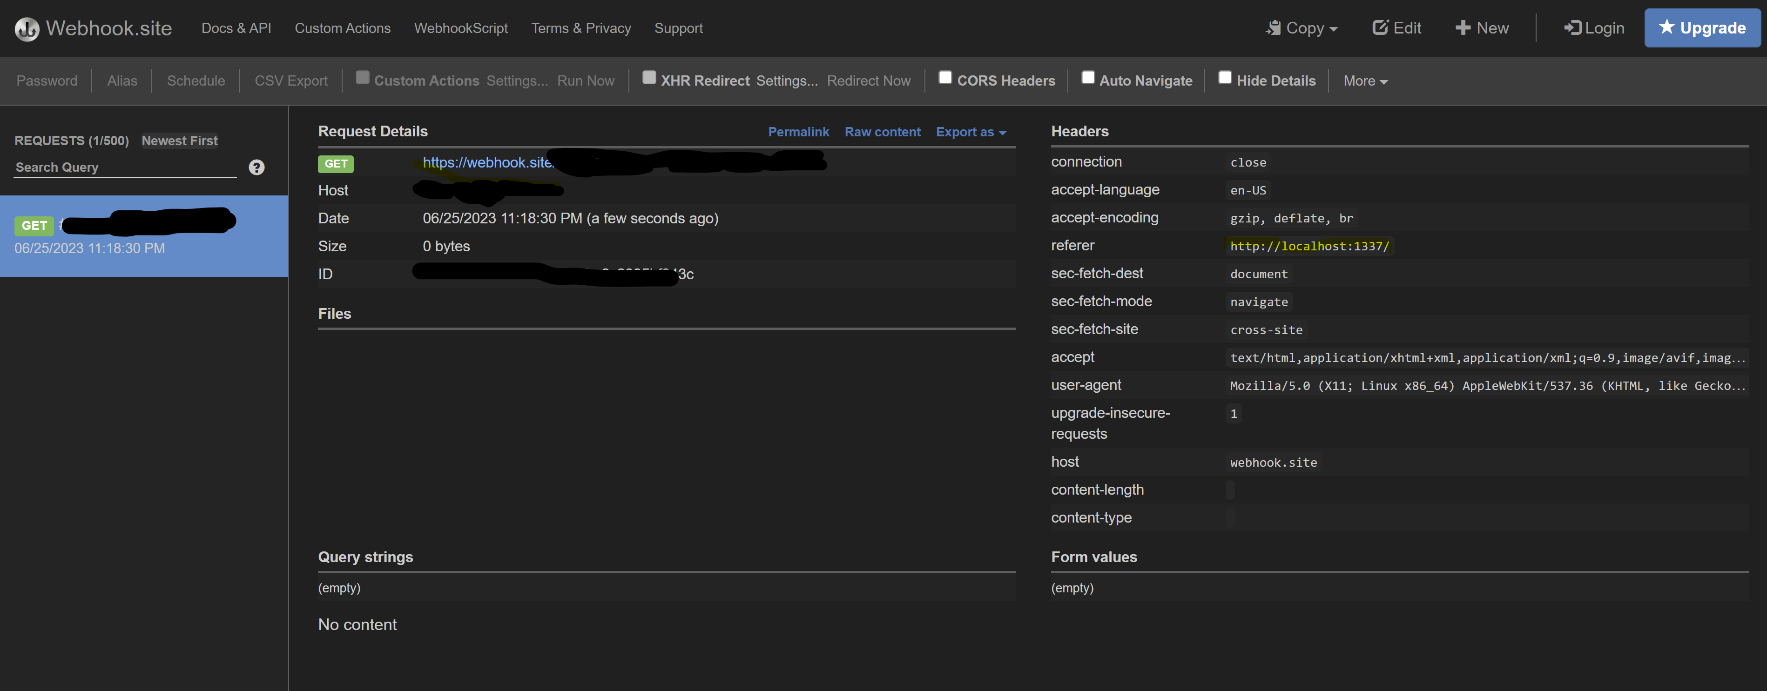Enable the CORS Headers checkbox
The width and height of the screenshot is (1767, 691).
[x=945, y=77]
